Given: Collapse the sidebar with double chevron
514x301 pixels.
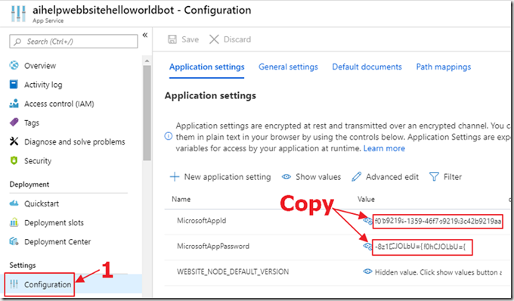Looking at the screenshot, I should point(145,35).
